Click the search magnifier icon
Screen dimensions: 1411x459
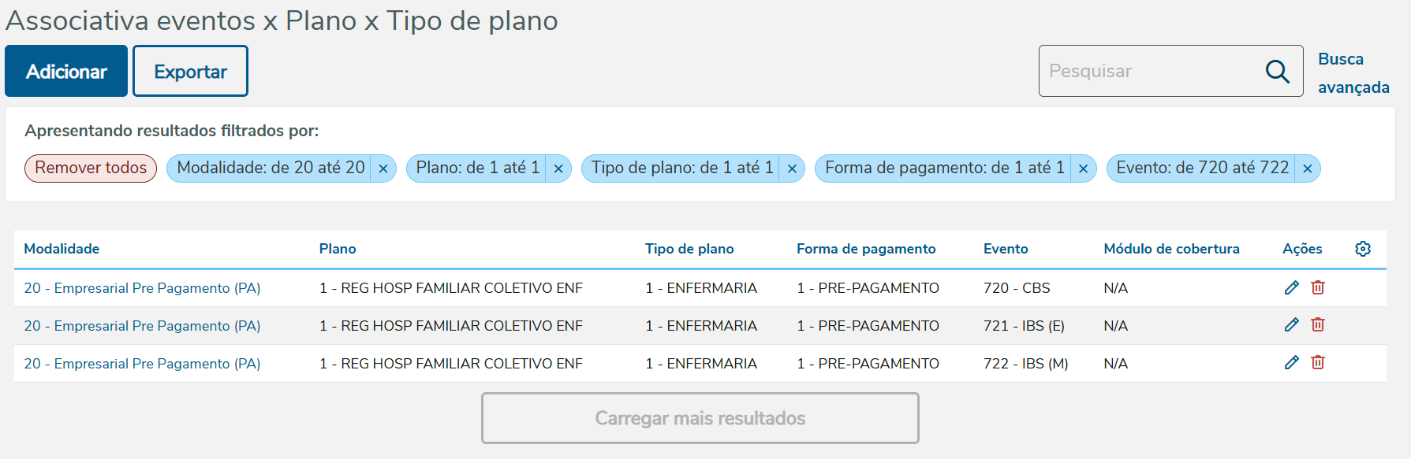pos(1277,72)
